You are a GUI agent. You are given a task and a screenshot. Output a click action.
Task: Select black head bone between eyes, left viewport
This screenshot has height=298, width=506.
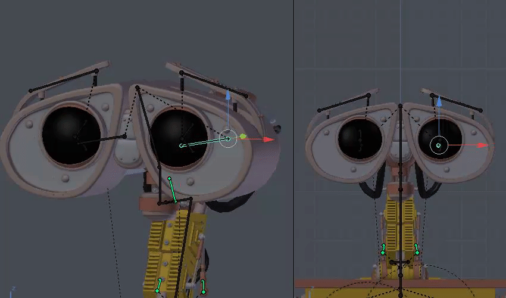coord(148,127)
